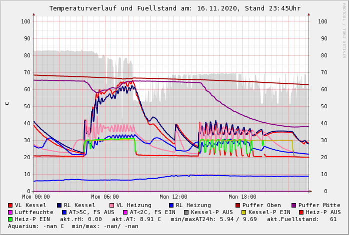
Task: Click the red VL Kessel legend swatch
Action: pos(10,205)
